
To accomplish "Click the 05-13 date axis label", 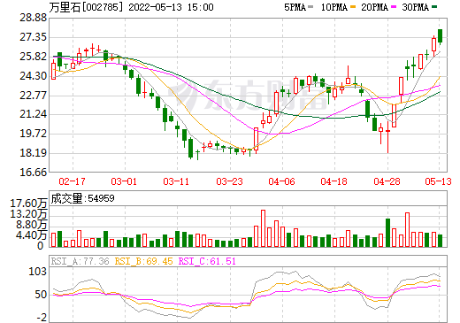I will tap(438, 181).
